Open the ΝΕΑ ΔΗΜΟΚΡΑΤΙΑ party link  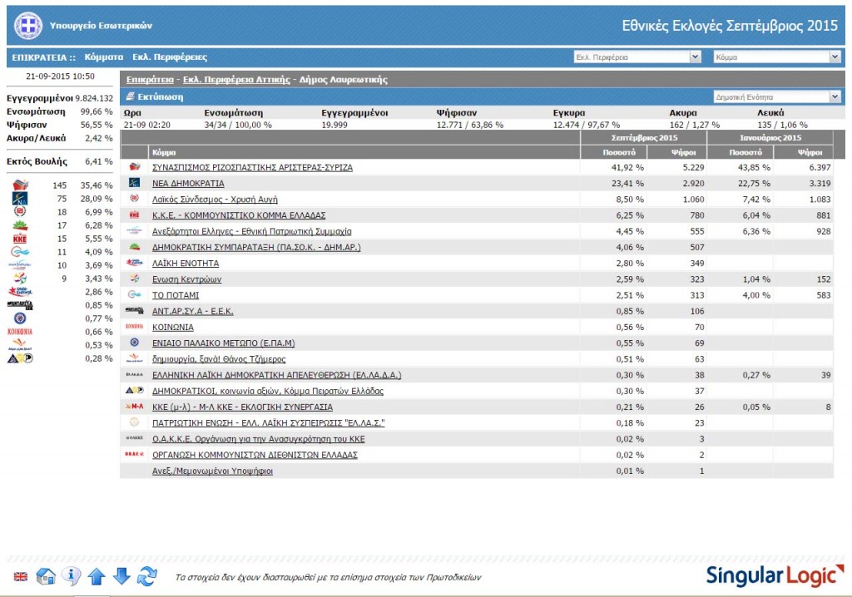(x=188, y=183)
